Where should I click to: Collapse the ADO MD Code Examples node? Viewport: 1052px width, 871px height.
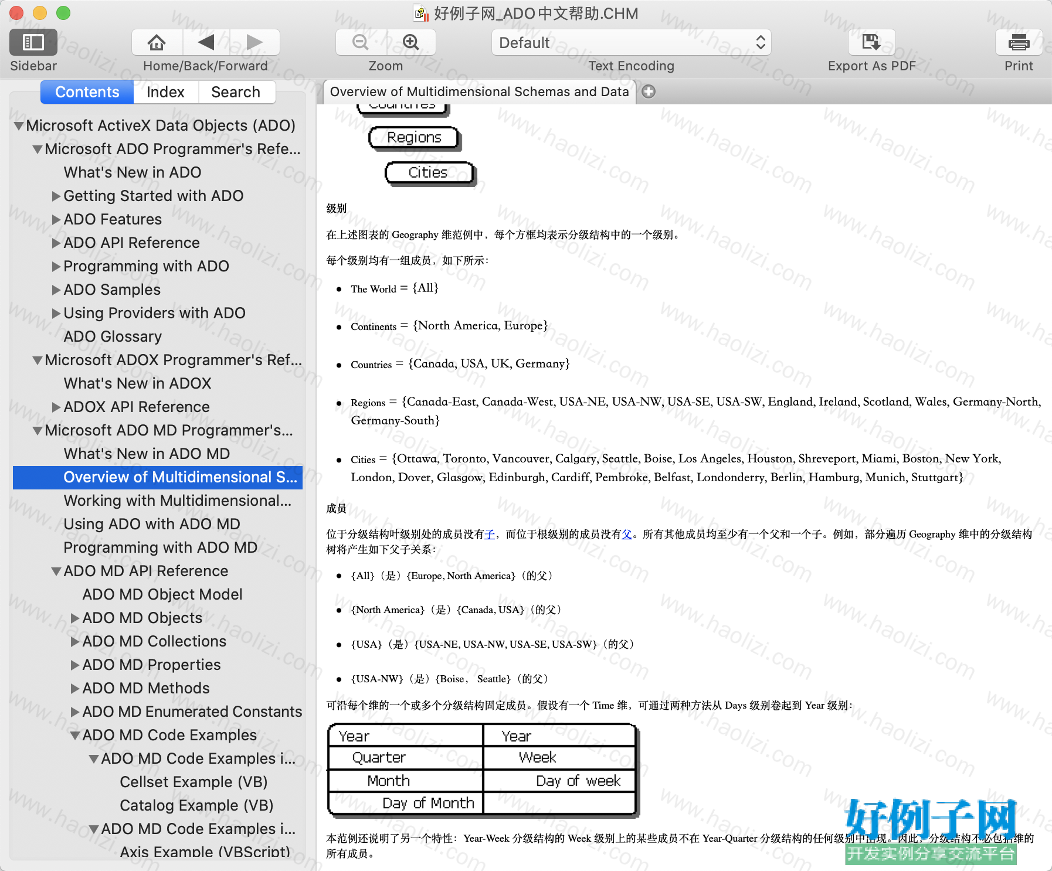[x=75, y=735]
